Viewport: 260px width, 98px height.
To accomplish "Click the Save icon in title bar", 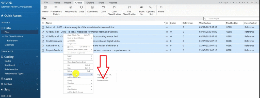I will pos(234,3).
